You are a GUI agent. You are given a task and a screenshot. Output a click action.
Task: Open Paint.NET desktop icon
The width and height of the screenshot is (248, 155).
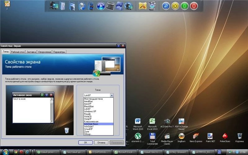[x=210, y=138]
